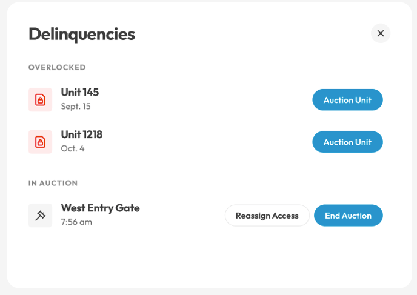Open the West Entry Gate entry title

point(100,208)
